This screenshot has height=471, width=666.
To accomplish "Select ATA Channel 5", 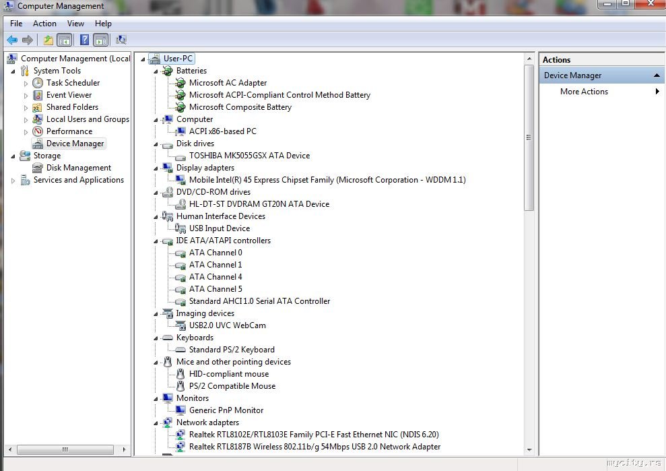I will (x=215, y=289).
